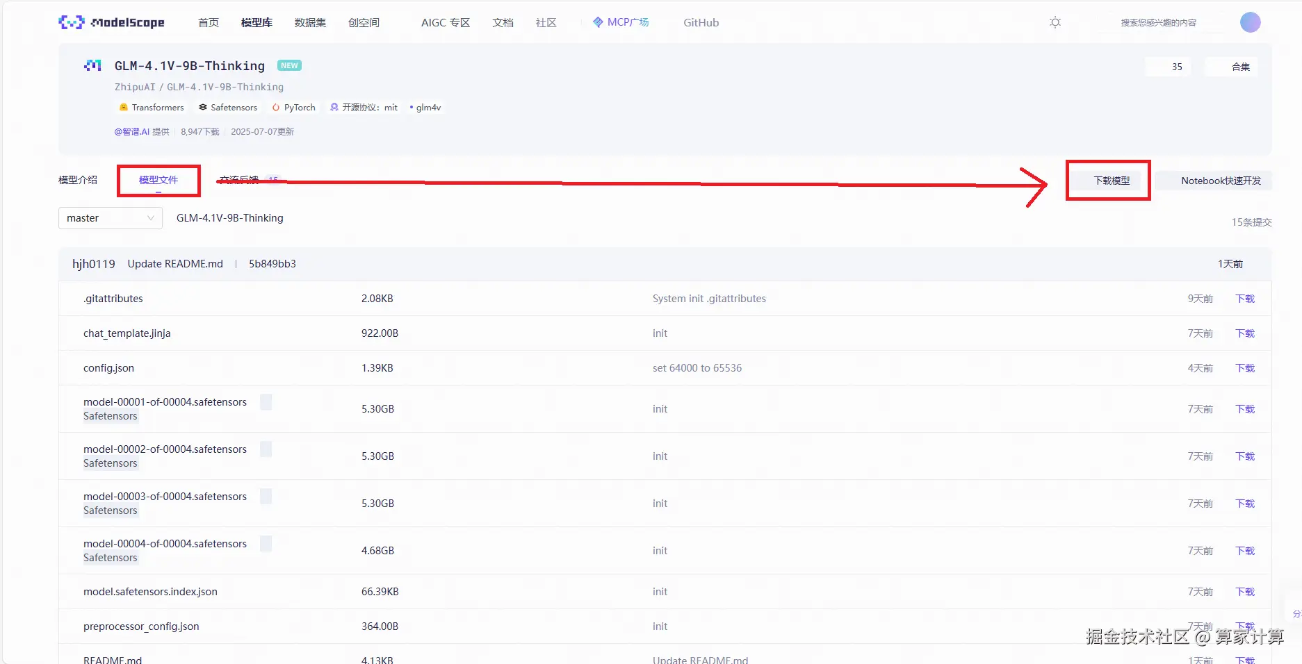Open the GitHub link in navigation

(701, 22)
